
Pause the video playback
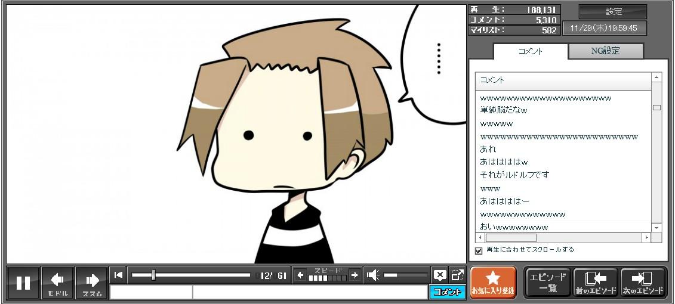23,283
